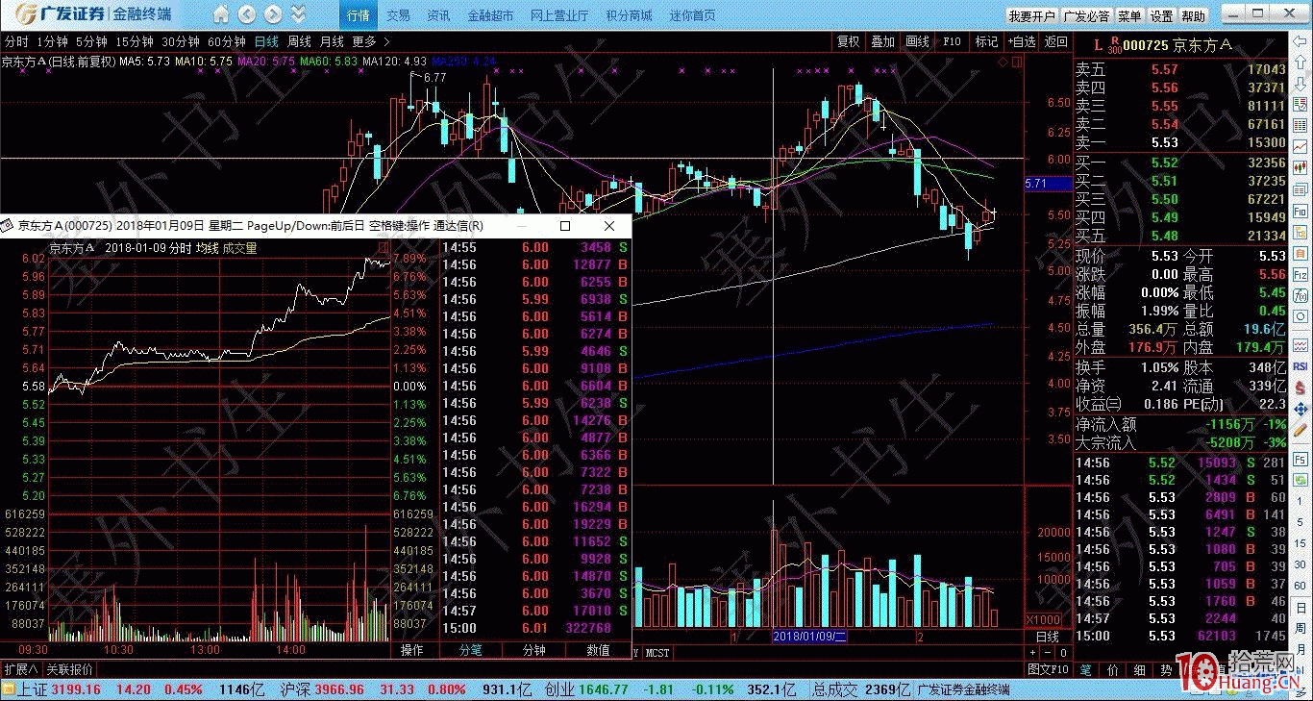The height and width of the screenshot is (701, 1313).
Task: Add stock via +自选 button
Action: 1022,41
